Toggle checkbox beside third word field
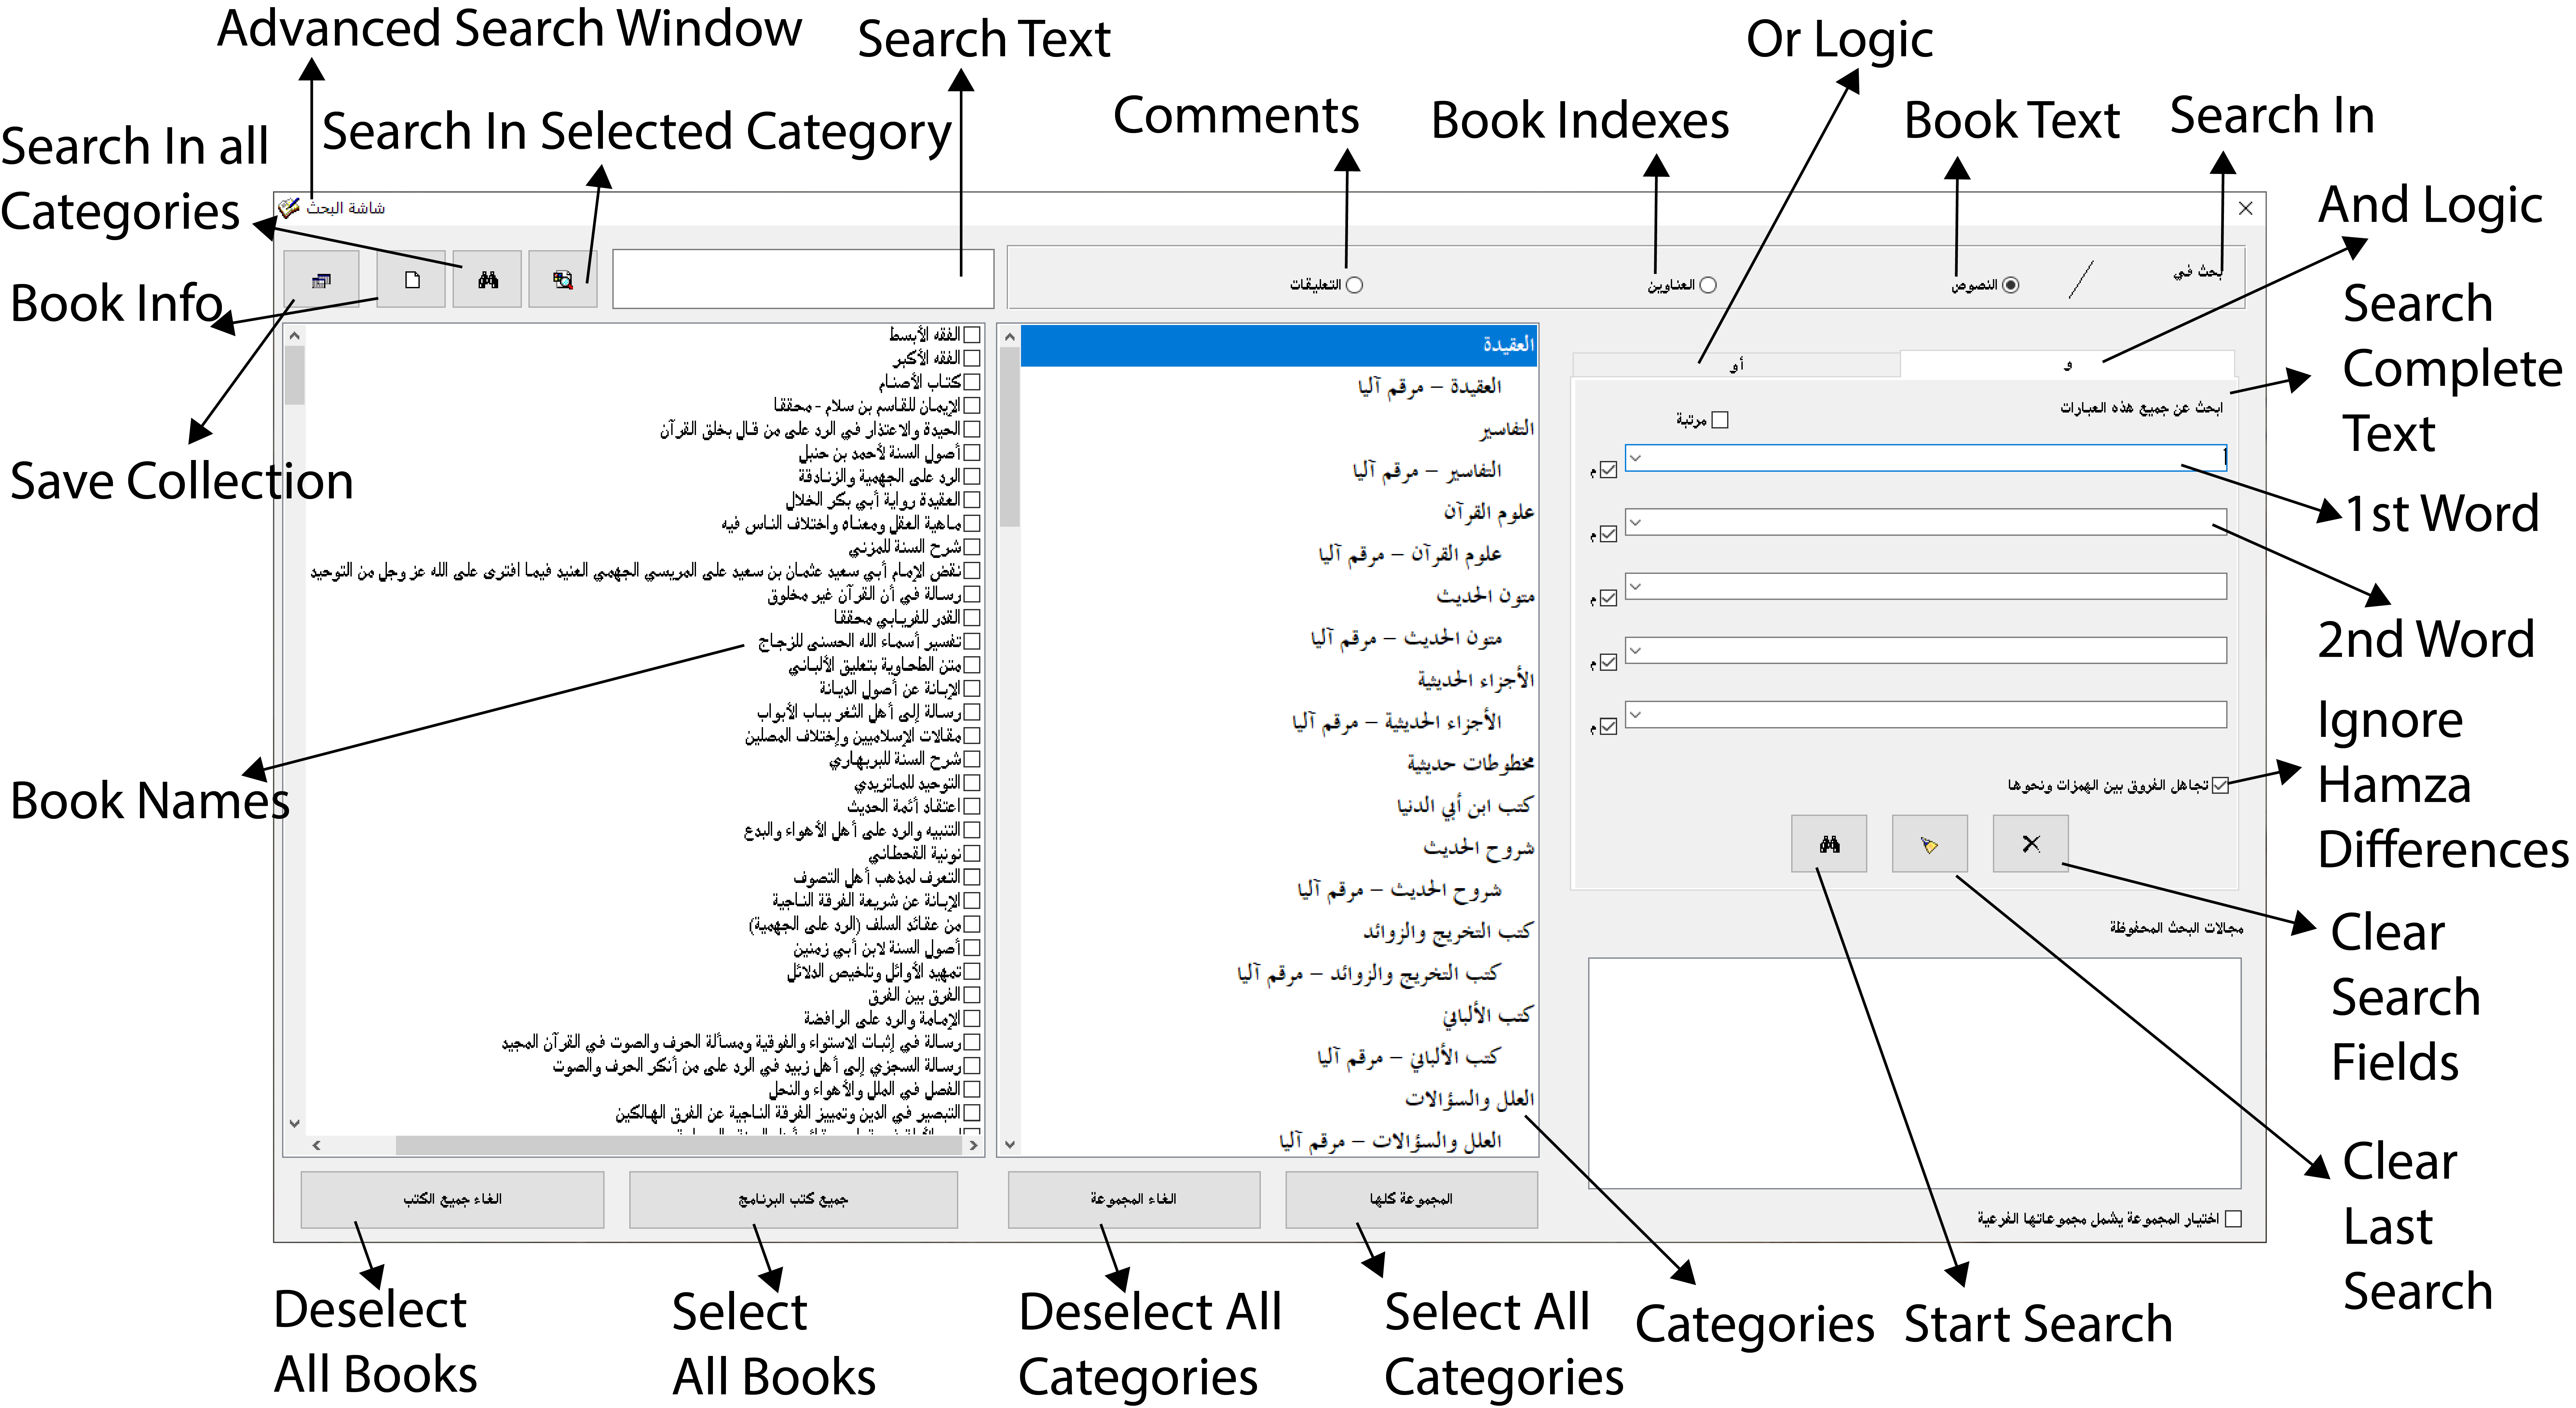 coord(1608,598)
